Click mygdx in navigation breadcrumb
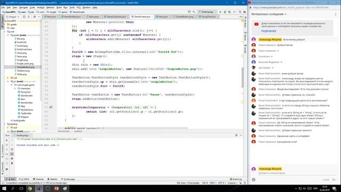This screenshot has width=341, height=192. click(x=52, y=12)
